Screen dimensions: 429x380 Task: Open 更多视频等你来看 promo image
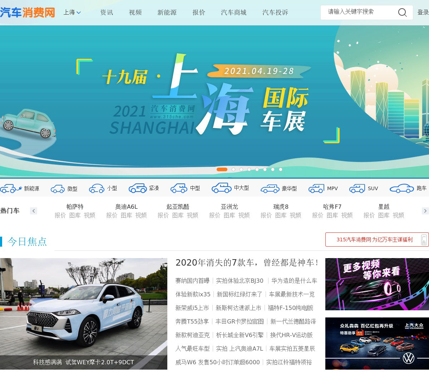(377, 284)
